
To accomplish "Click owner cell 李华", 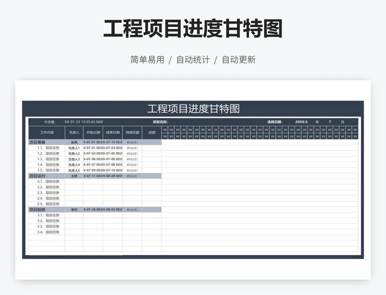I will coord(74,210).
